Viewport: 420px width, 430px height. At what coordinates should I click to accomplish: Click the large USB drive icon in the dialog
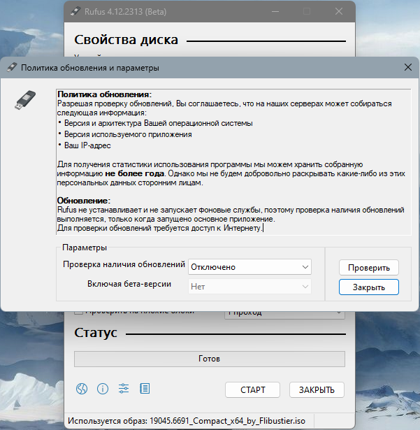(25, 101)
